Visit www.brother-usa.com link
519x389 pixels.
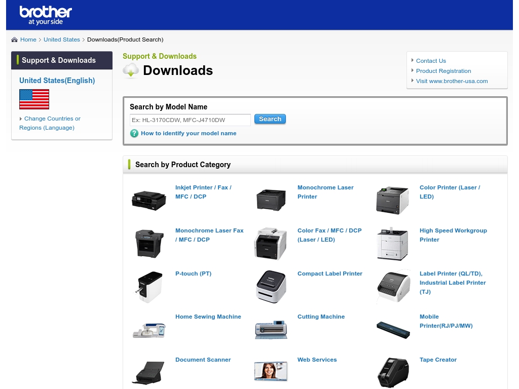pos(452,82)
